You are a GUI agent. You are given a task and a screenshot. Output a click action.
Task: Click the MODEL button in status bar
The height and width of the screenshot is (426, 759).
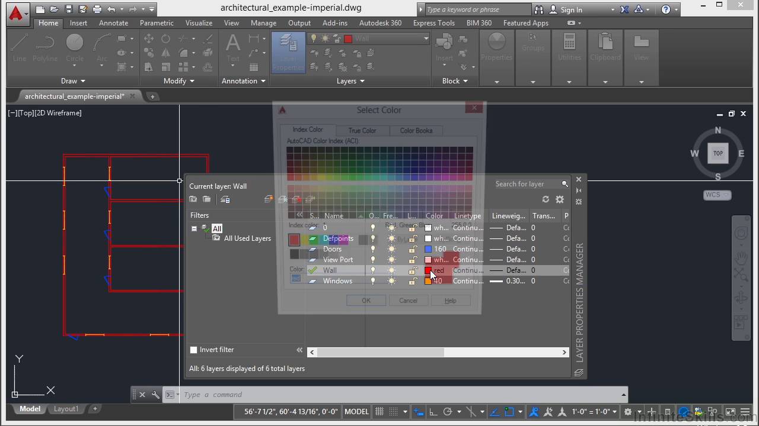(356, 412)
